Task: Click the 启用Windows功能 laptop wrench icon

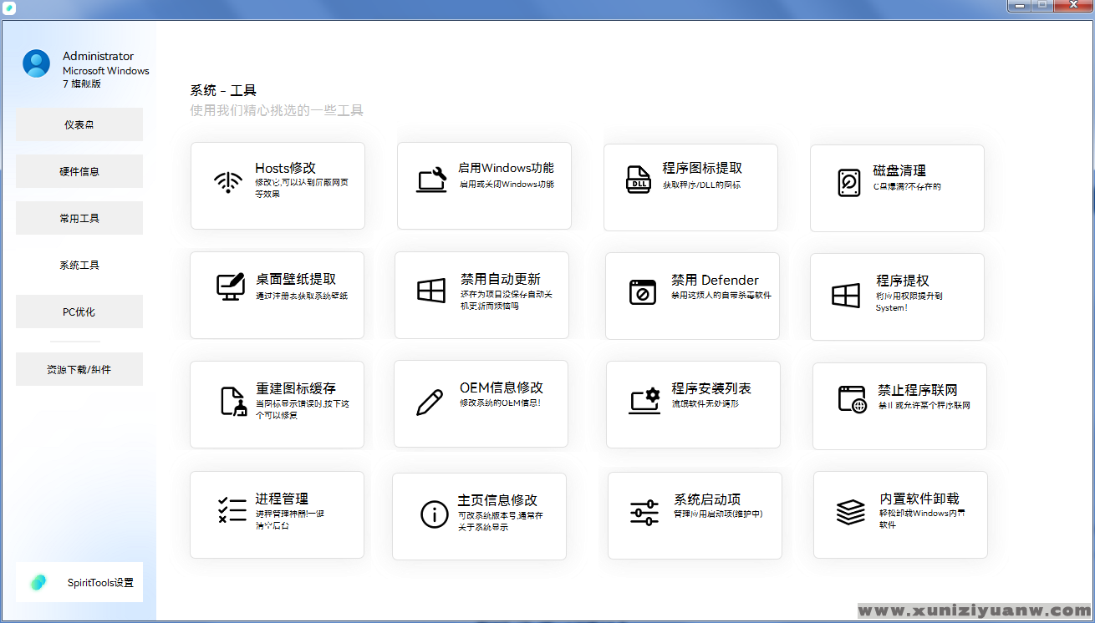Action: 431,180
